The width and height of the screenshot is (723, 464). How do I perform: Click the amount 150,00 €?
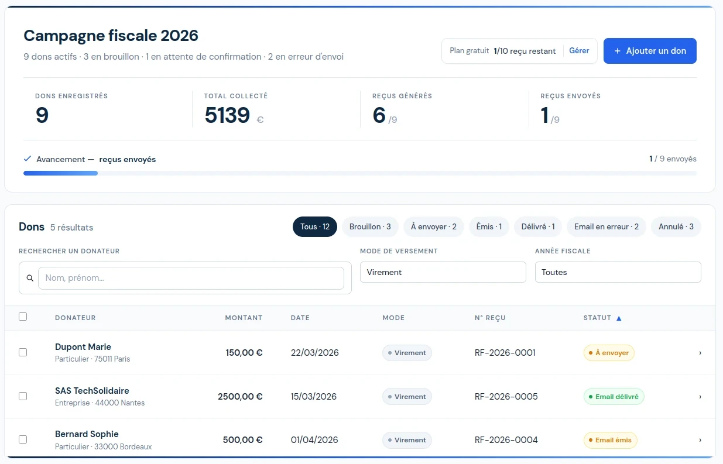[x=244, y=353]
